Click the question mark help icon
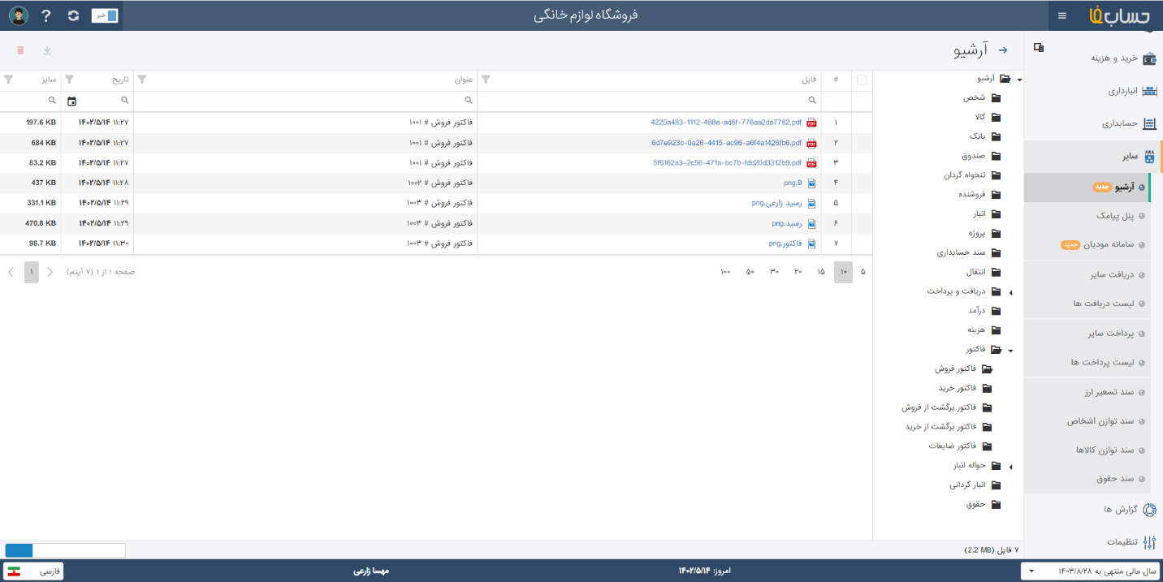This screenshot has width=1163, height=582. pos(46,15)
